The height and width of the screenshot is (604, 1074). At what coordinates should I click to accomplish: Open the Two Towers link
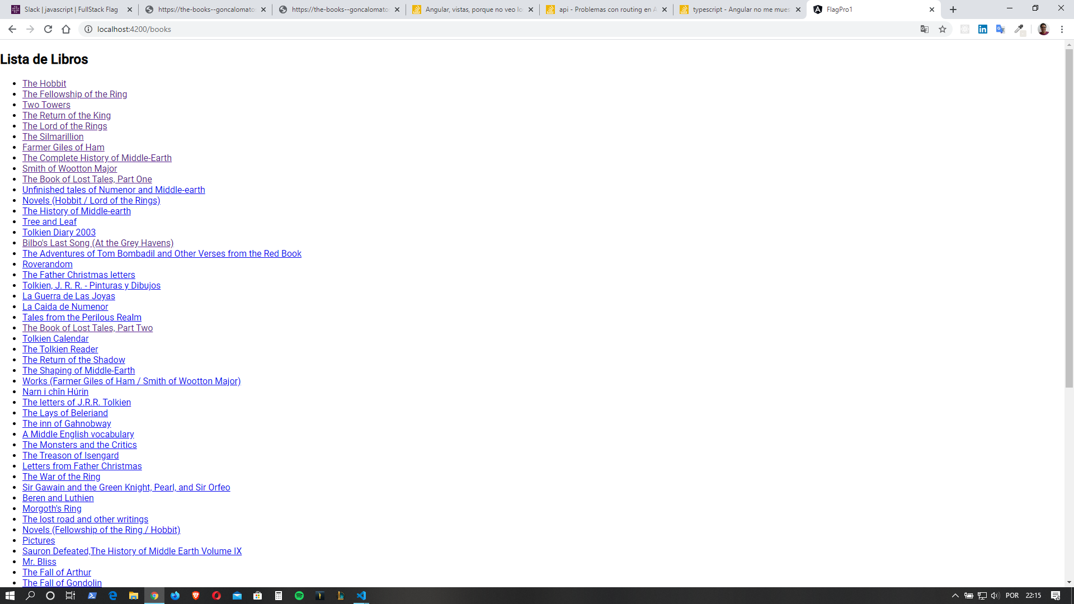(x=46, y=105)
